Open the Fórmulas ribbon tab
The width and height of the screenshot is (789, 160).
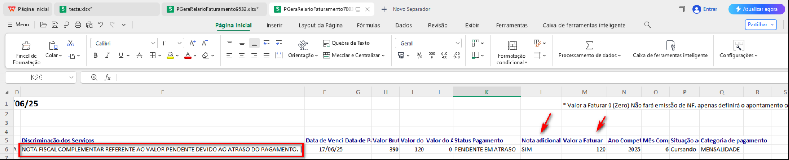368,25
